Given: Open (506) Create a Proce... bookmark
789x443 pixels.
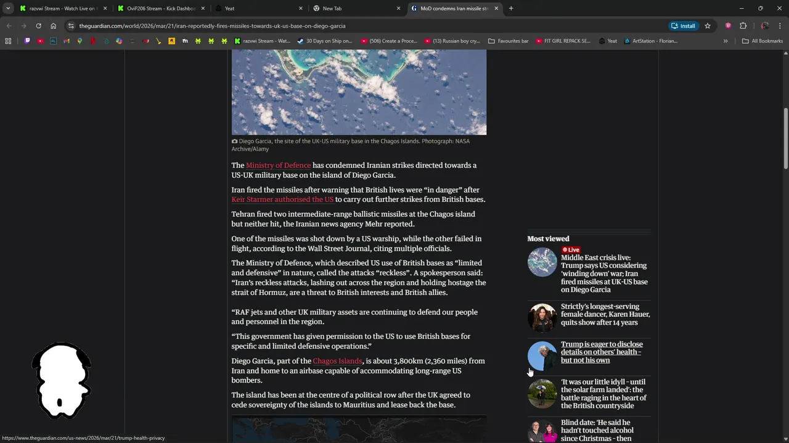Looking at the screenshot, I should 390,41.
